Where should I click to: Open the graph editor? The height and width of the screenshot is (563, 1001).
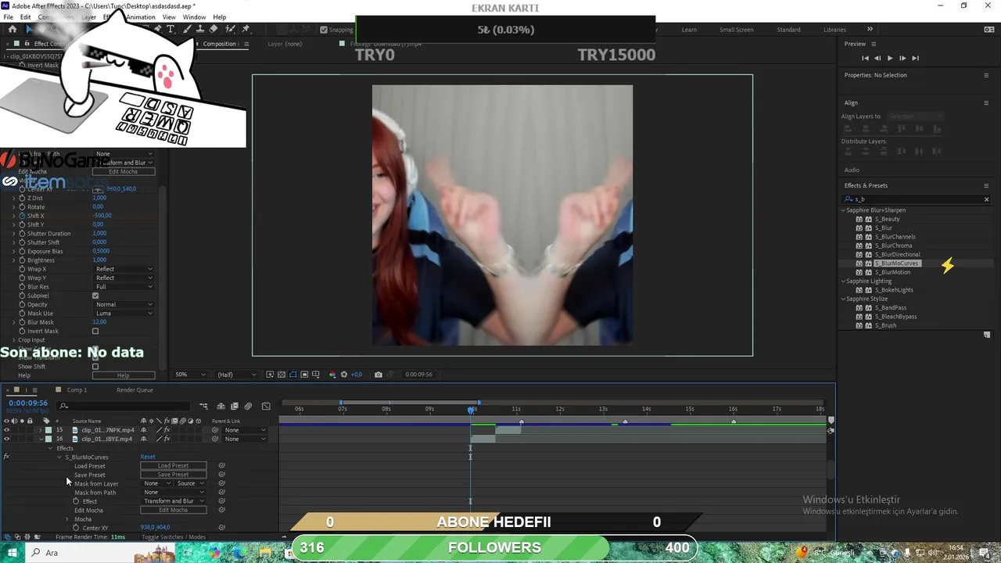tap(266, 407)
